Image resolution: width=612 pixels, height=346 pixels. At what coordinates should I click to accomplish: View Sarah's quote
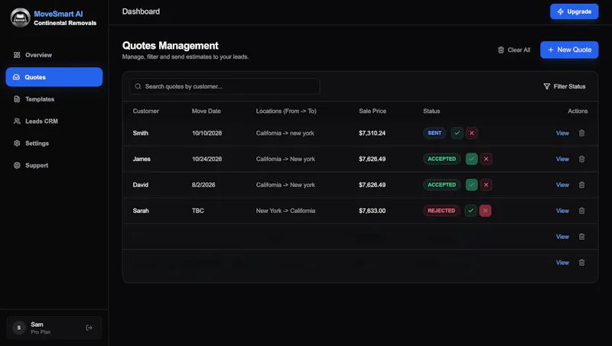point(562,211)
